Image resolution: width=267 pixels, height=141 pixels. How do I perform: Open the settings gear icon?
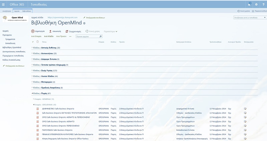256,5
